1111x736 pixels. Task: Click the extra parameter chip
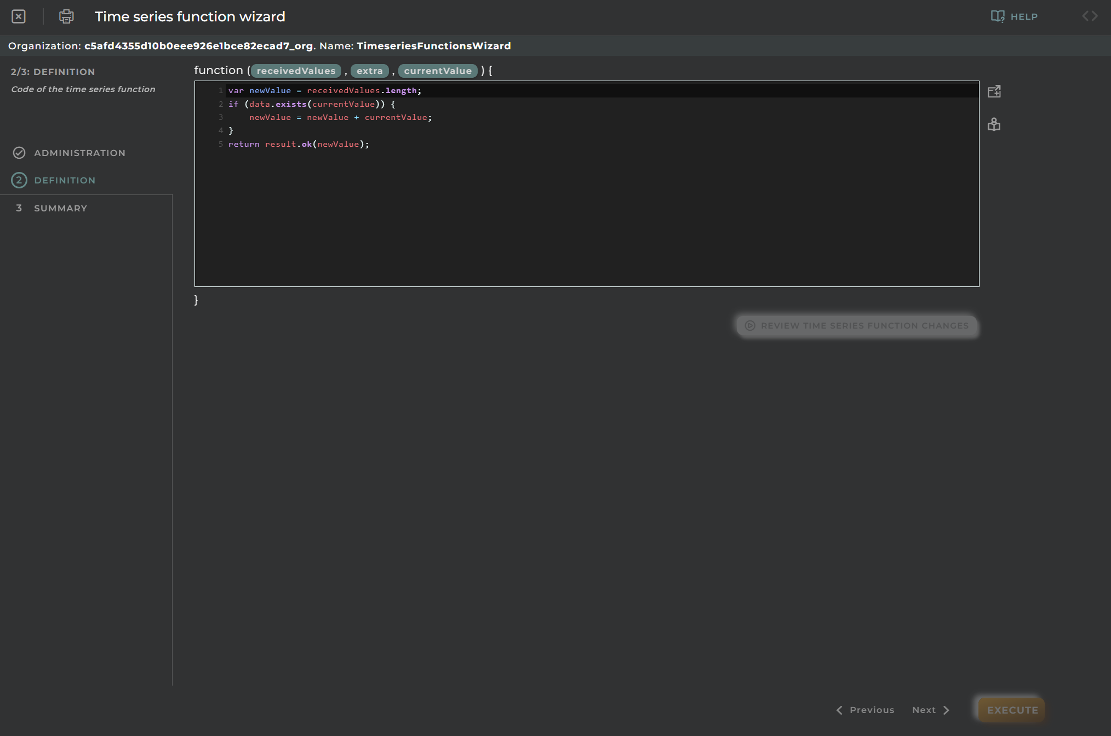click(x=370, y=71)
